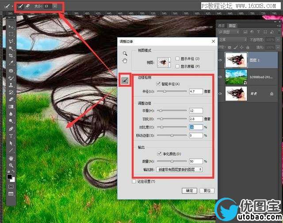
Task: Select the Eraser tool in the toolbox
Action: (x=11, y=99)
